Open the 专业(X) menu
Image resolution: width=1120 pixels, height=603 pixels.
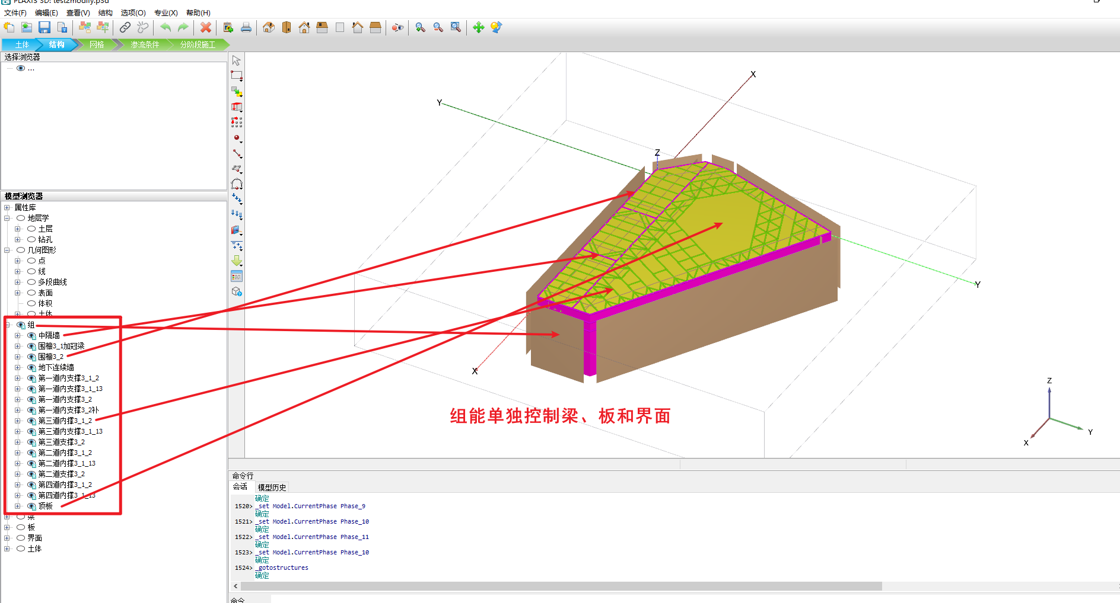166,12
